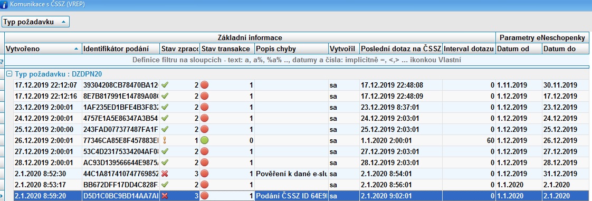This screenshot has width=592, height=201.
Task: Open the Typ požadavku grouping dropdown
Action: [35, 22]
